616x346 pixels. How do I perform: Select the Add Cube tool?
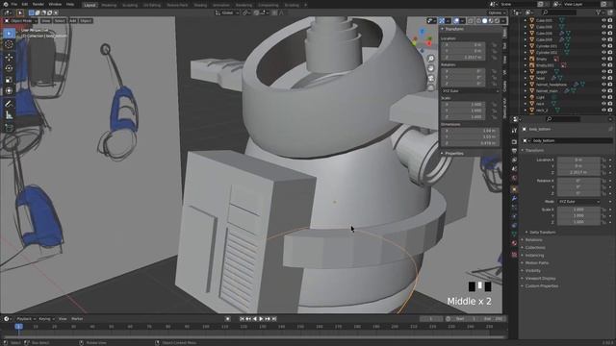click(x=9, y=128)
